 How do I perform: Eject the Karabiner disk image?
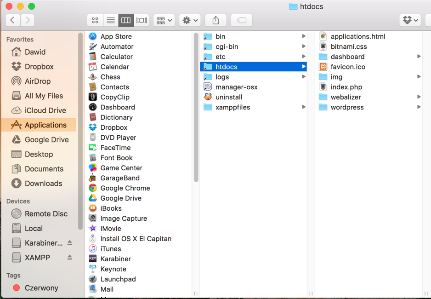click(x=70, y=243)
